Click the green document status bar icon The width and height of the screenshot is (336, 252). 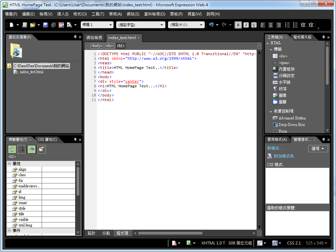coord(189,243)
